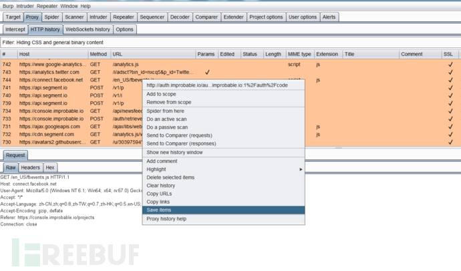This screenshot has width=461, height=271.
Task: Switch to the Repeater tool tab
Action: coord(124,17)
